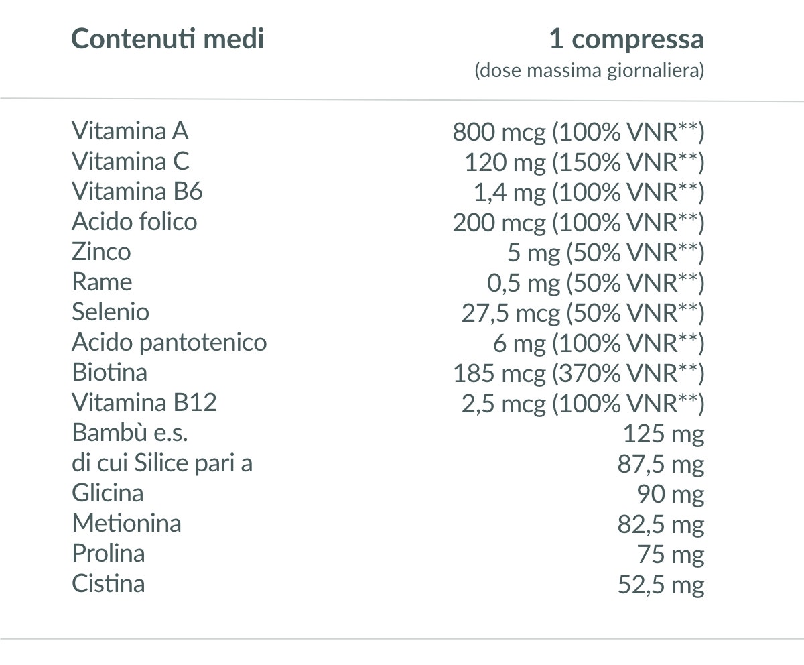Click the Acido pantotenico label
The image size is (804, 665).
[170, 342]
